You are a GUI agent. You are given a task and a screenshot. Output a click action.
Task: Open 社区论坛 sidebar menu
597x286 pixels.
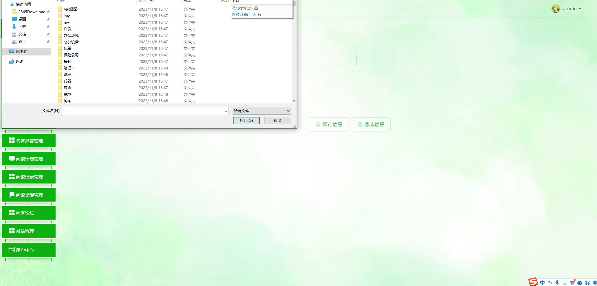click(29, 213)
